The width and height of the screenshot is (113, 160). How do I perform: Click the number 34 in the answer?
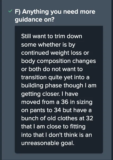click(x=57, y=110)
